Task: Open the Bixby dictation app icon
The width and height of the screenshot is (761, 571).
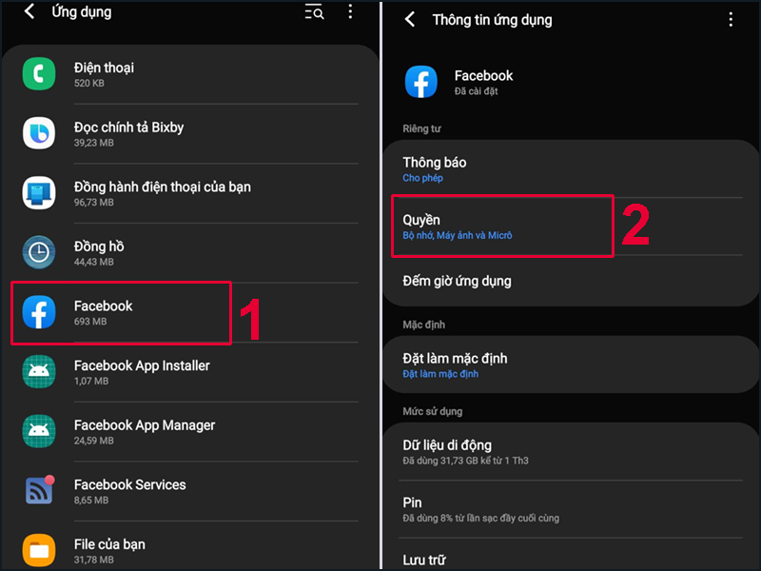Action: coord(39,134)
